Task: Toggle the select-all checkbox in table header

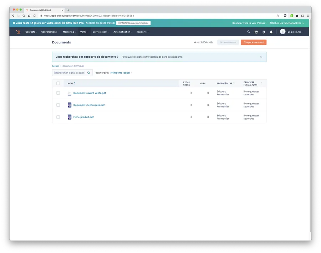Action: tap(58, 83)
